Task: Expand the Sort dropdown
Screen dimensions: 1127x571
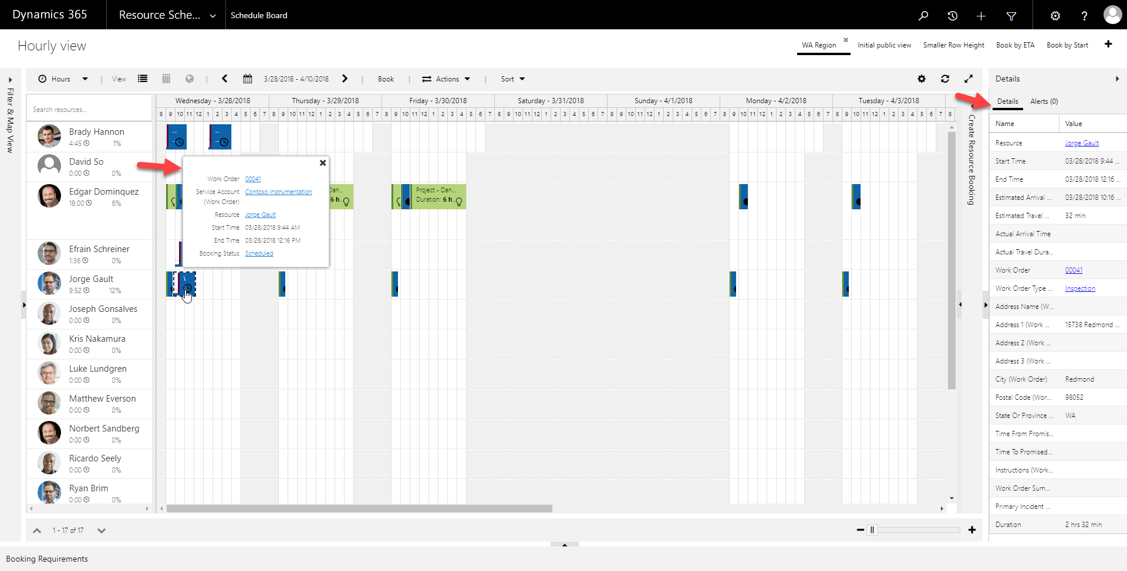Action: click(512, 79)
